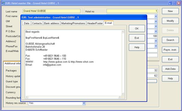
Task: Click the 'WWW:' label in the text area
Action: coord(29,62)
